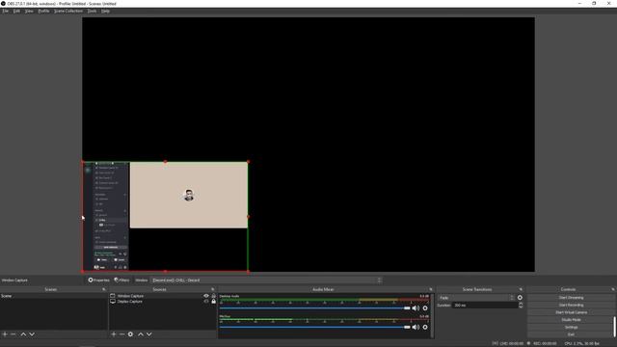Open Desktop Audio settings gear
The image size is (617, 347).
[425, 308]
